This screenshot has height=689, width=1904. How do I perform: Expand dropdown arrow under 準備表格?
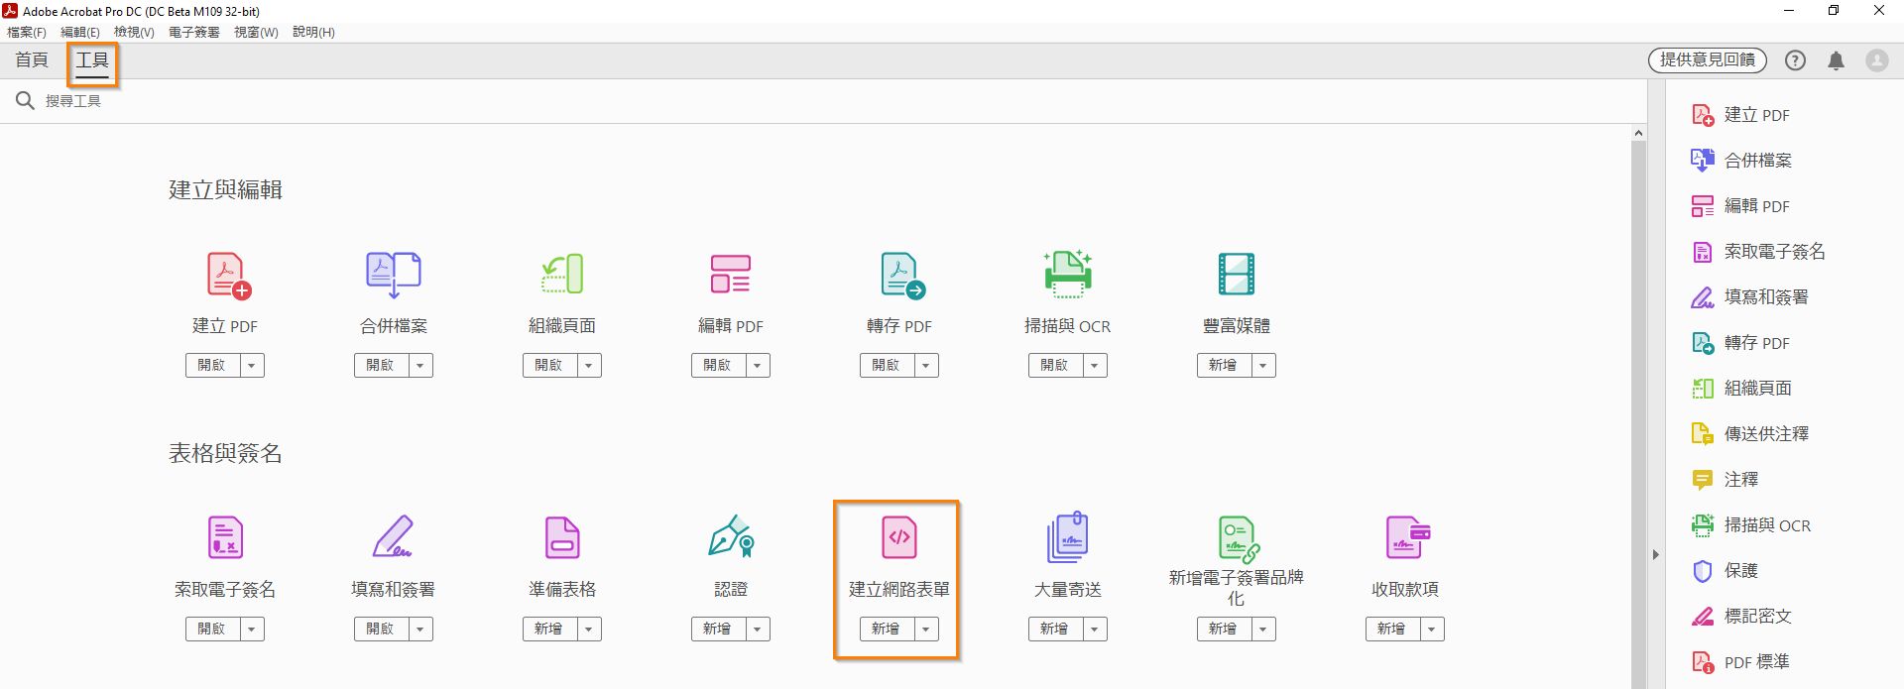[x=589, y=630]
